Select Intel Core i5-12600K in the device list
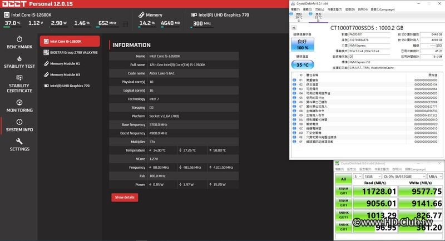Viewport: 445px width, 241px height. tap(70, 41)
